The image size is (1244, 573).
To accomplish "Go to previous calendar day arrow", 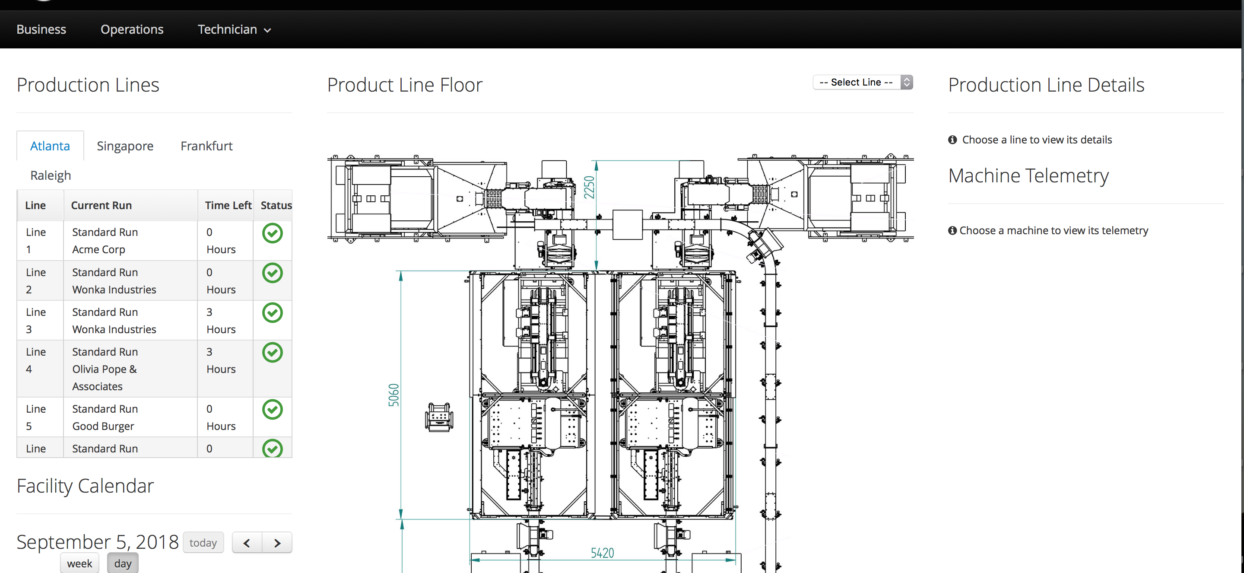I will (247, 543).
